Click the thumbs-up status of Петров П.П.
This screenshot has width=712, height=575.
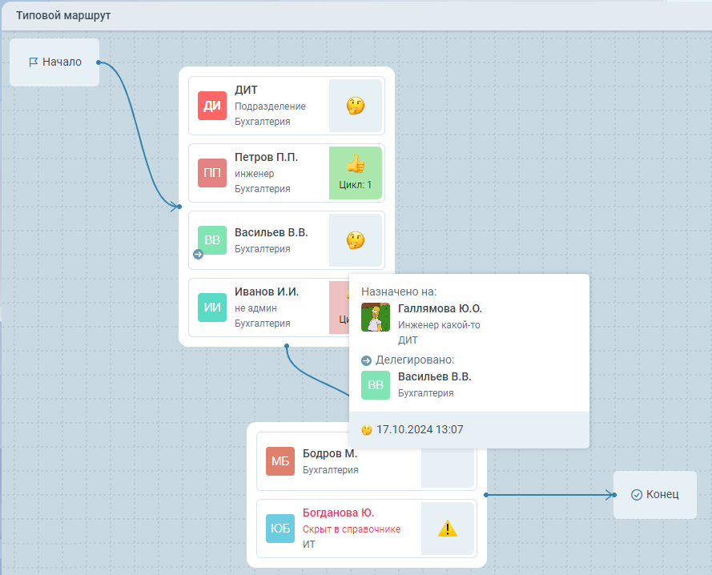point(356,165)
